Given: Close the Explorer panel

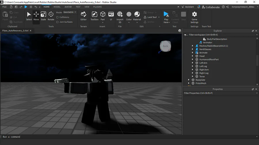Looking at the screenshot, I should point(256,31).
